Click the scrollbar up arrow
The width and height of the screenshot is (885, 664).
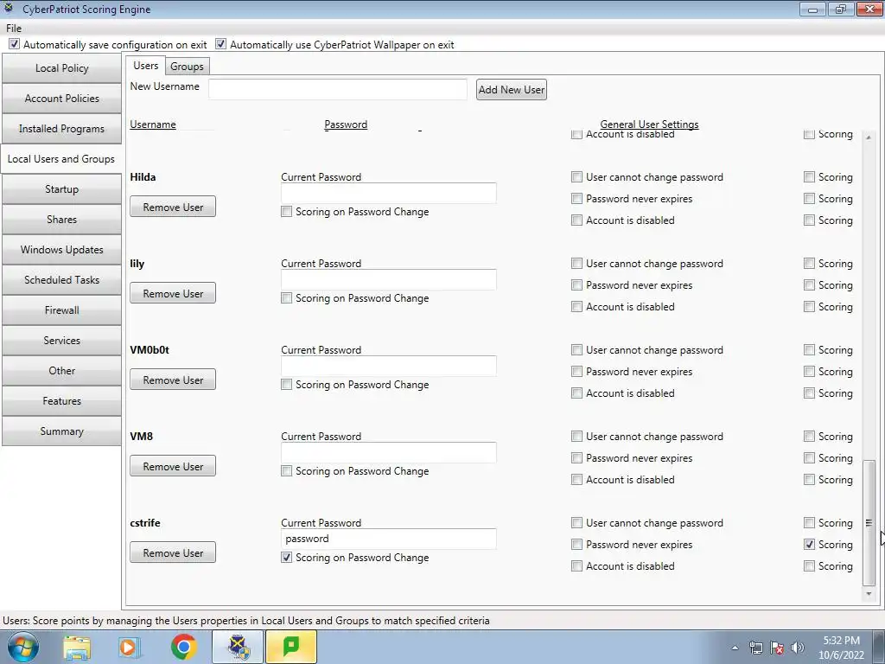point(869,137)
